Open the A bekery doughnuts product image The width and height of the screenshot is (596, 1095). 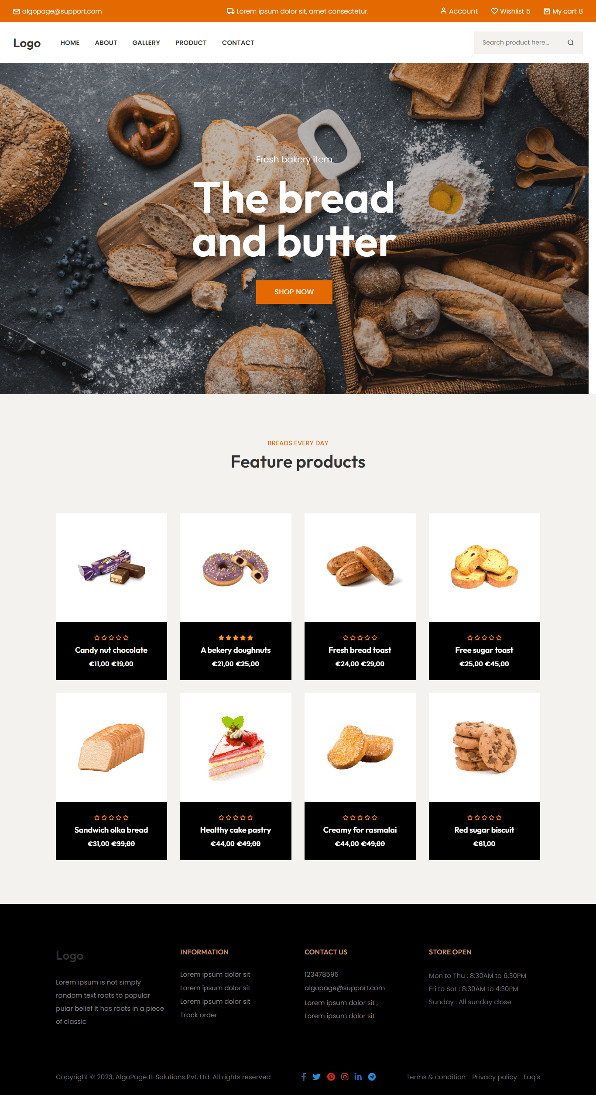pyautogui.click(x=236, y=568)
